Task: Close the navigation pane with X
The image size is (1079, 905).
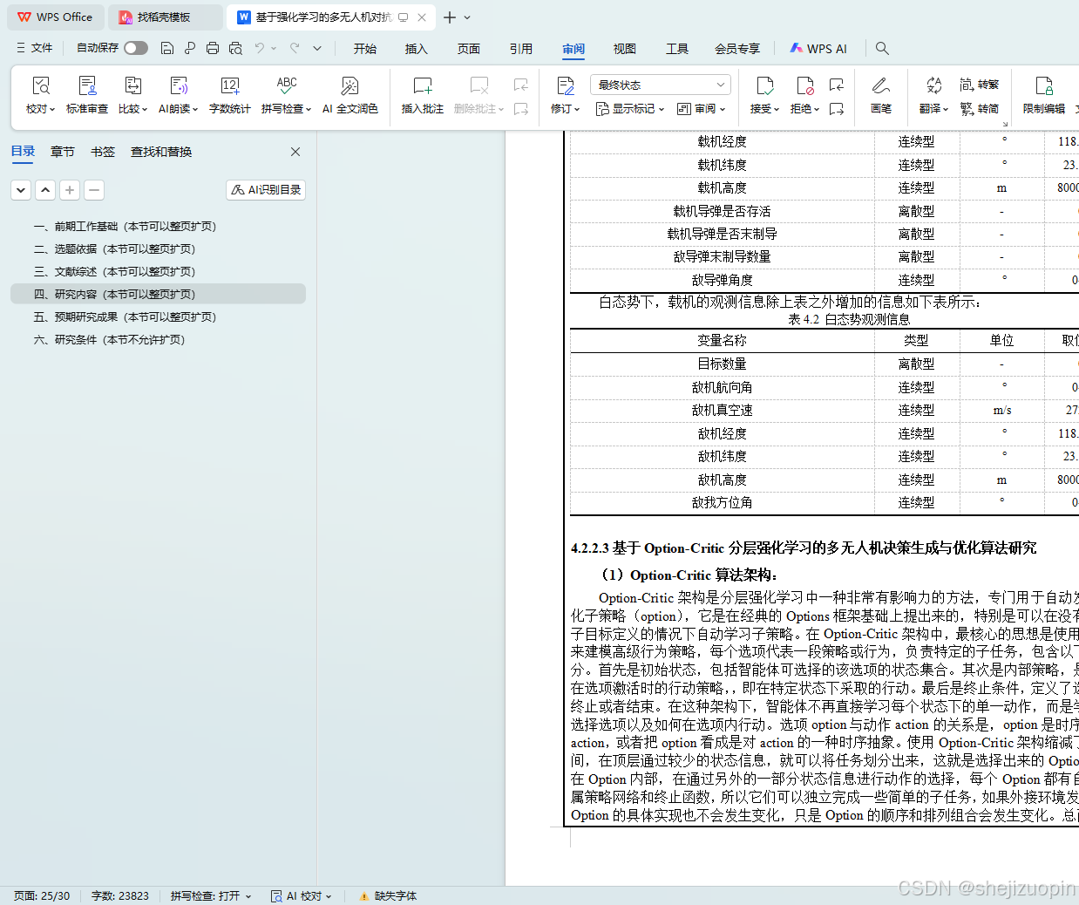Action: [x=295, y=152]
